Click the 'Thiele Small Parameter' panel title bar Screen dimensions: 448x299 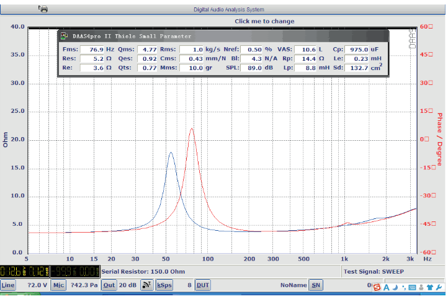223,36
